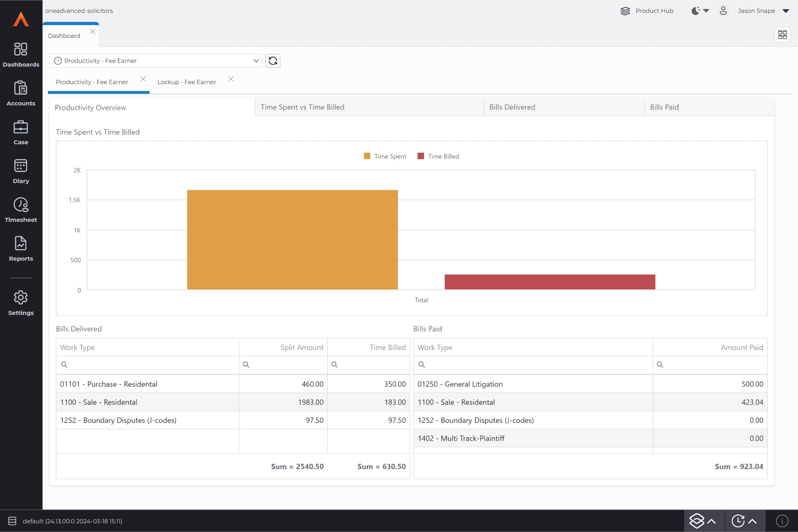Click the Work Type filter field in Bills Delivered
798x532 pixels.
[x=151, y=365]
